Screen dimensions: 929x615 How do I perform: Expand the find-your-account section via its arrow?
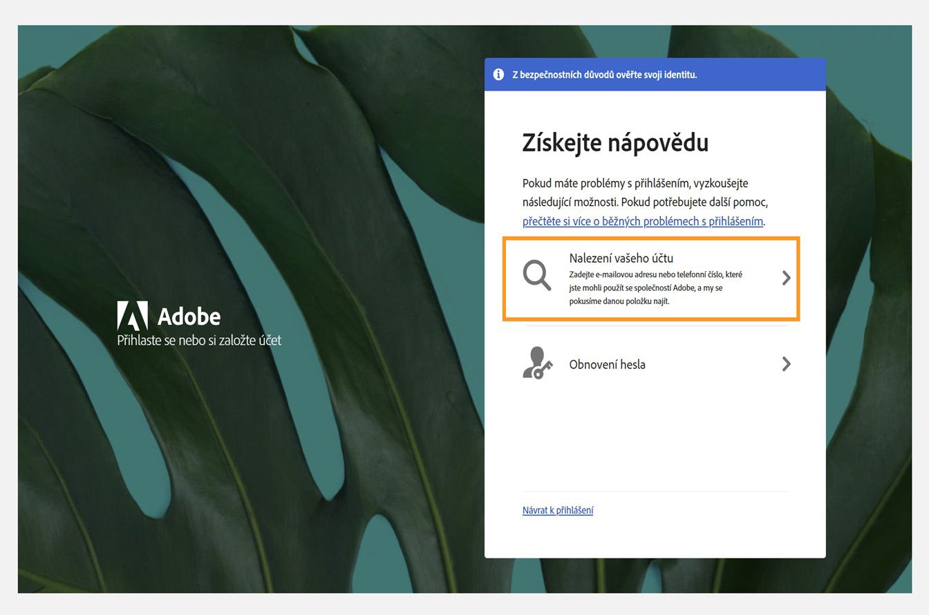pyautogui.click(x=786, y=278)
